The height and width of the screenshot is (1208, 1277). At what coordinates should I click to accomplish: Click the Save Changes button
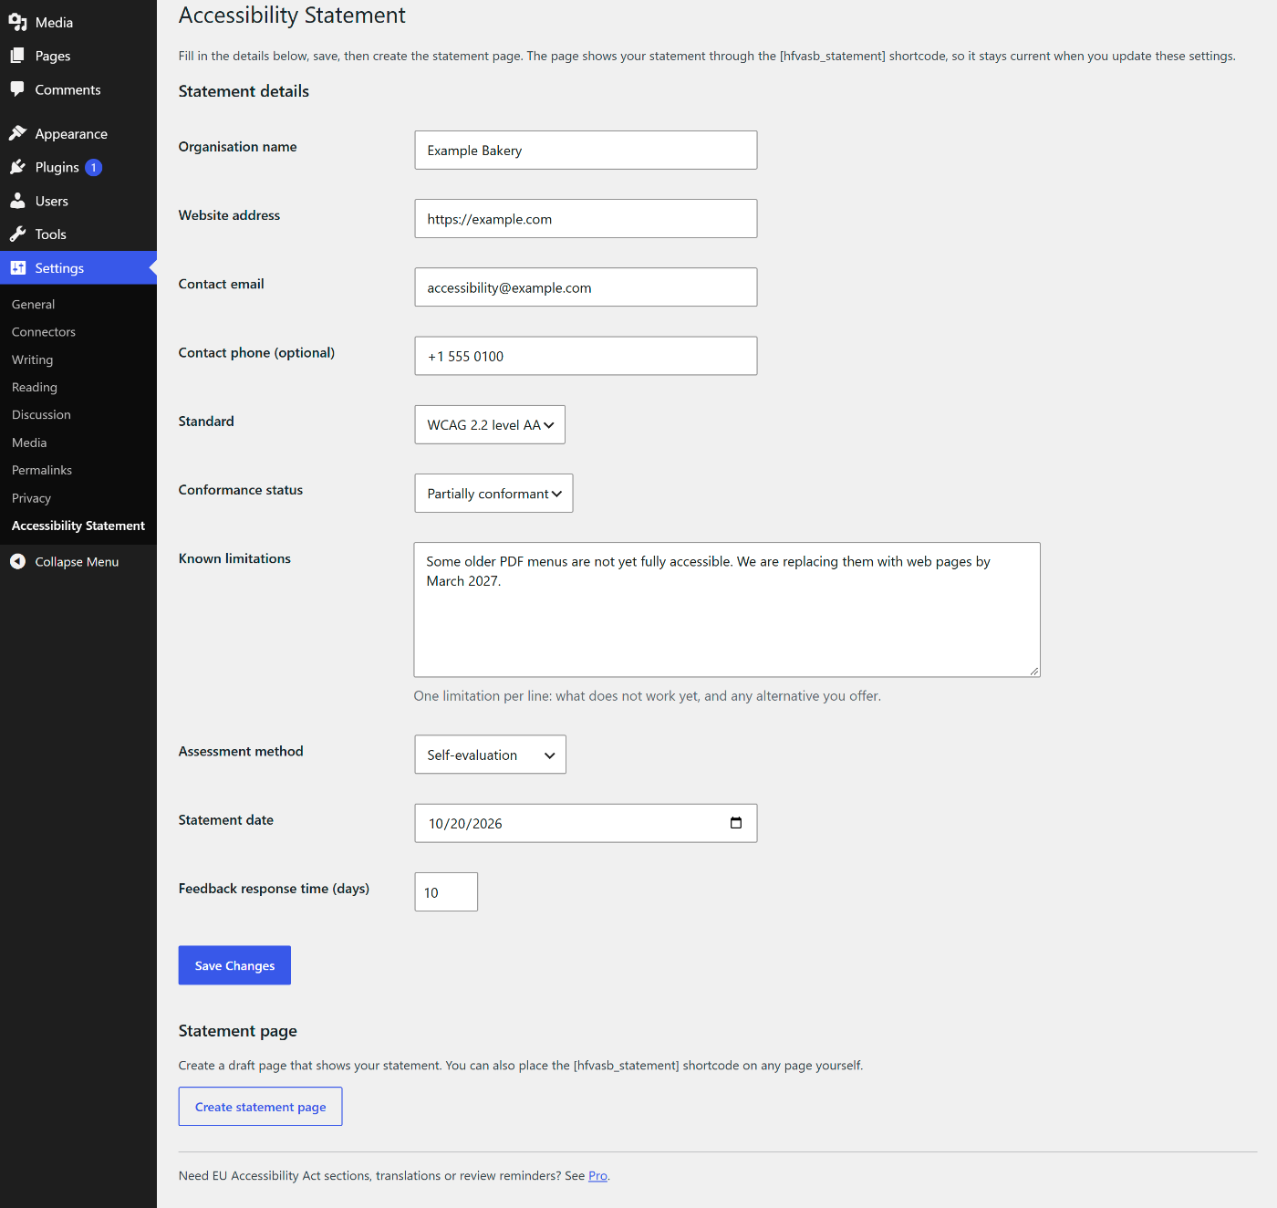coord(234,965)
